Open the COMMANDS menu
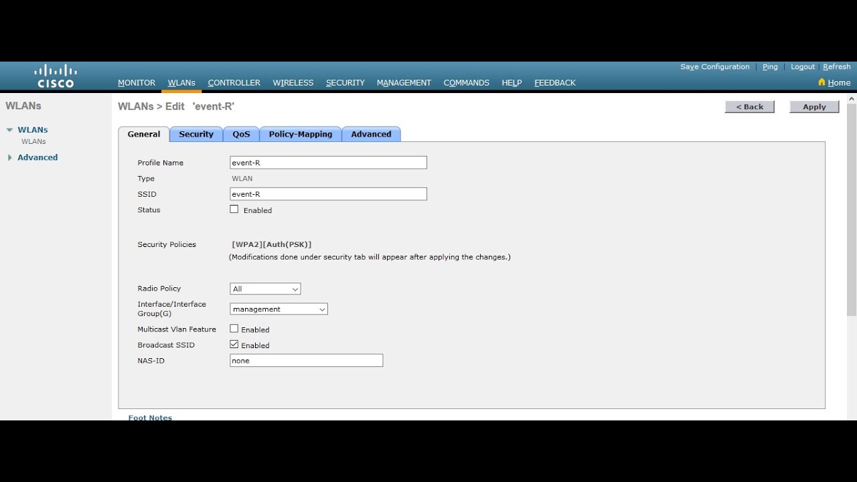Screen dimensions: 857x482 click(x=466, y=82)
